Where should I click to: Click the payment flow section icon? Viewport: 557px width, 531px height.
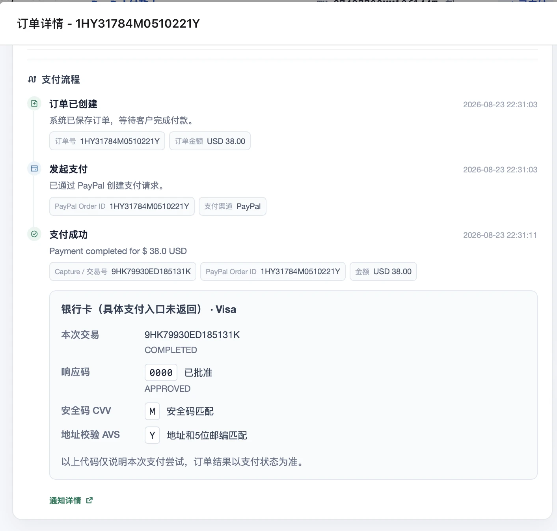click(32, 80)
